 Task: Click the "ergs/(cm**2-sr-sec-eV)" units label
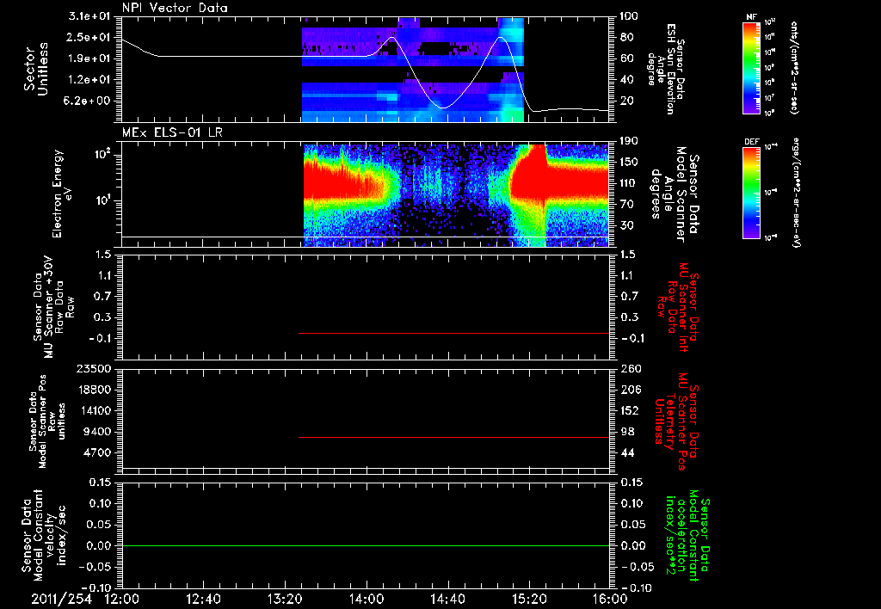(x=796, y=193)
